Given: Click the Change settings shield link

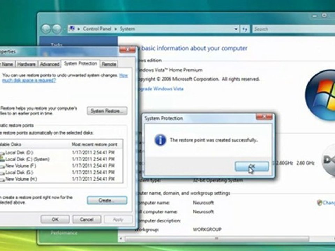Looking at the screenshot, I should (326, 203).
